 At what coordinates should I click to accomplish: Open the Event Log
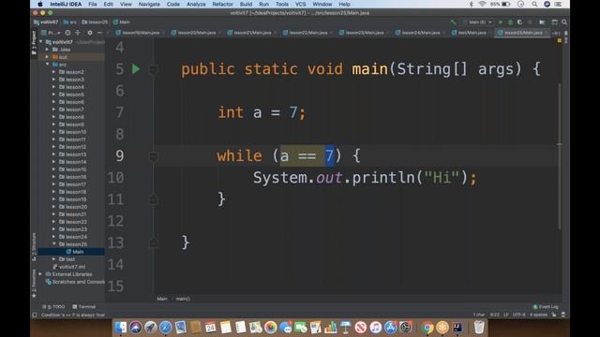pos(546,306)
